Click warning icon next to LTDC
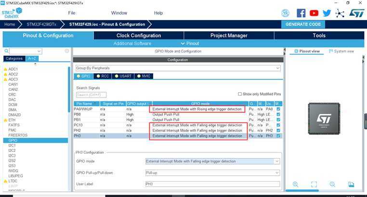This screenshot has width=367, height=197. (x=6, y=181)
